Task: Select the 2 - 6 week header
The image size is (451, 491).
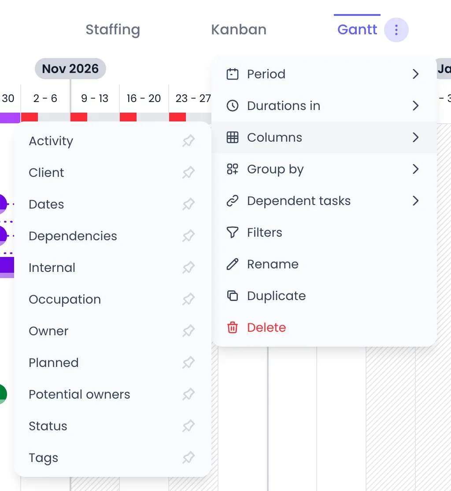Action: point(45,98)
